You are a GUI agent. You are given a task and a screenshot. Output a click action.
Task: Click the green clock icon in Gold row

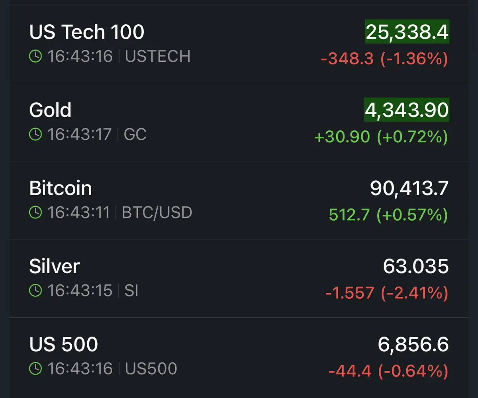(x=35, y=135)
